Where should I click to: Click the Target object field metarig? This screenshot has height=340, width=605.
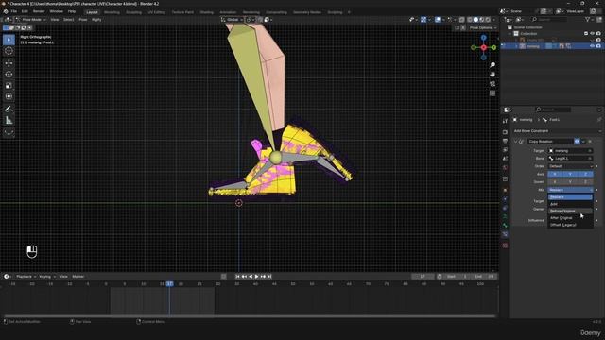click(x=570, y=151)
